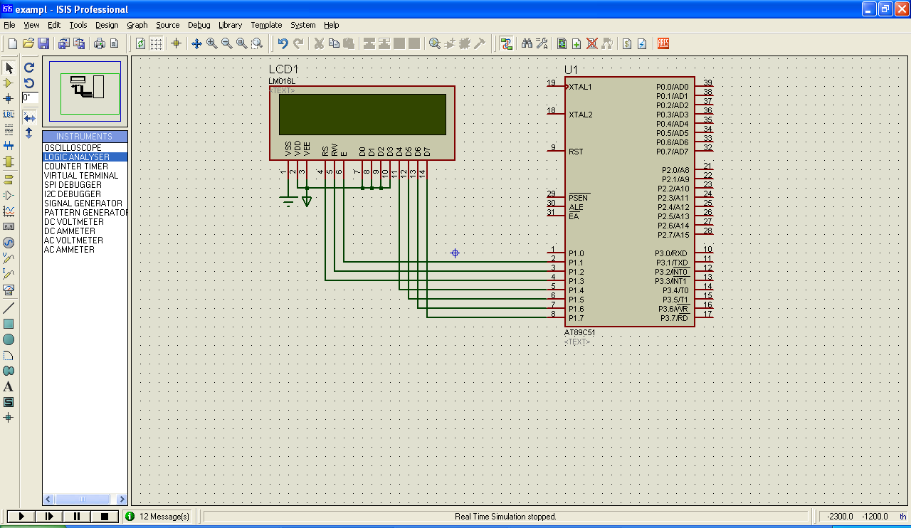
Task: Open the Library menu
Action: (230, 25)
